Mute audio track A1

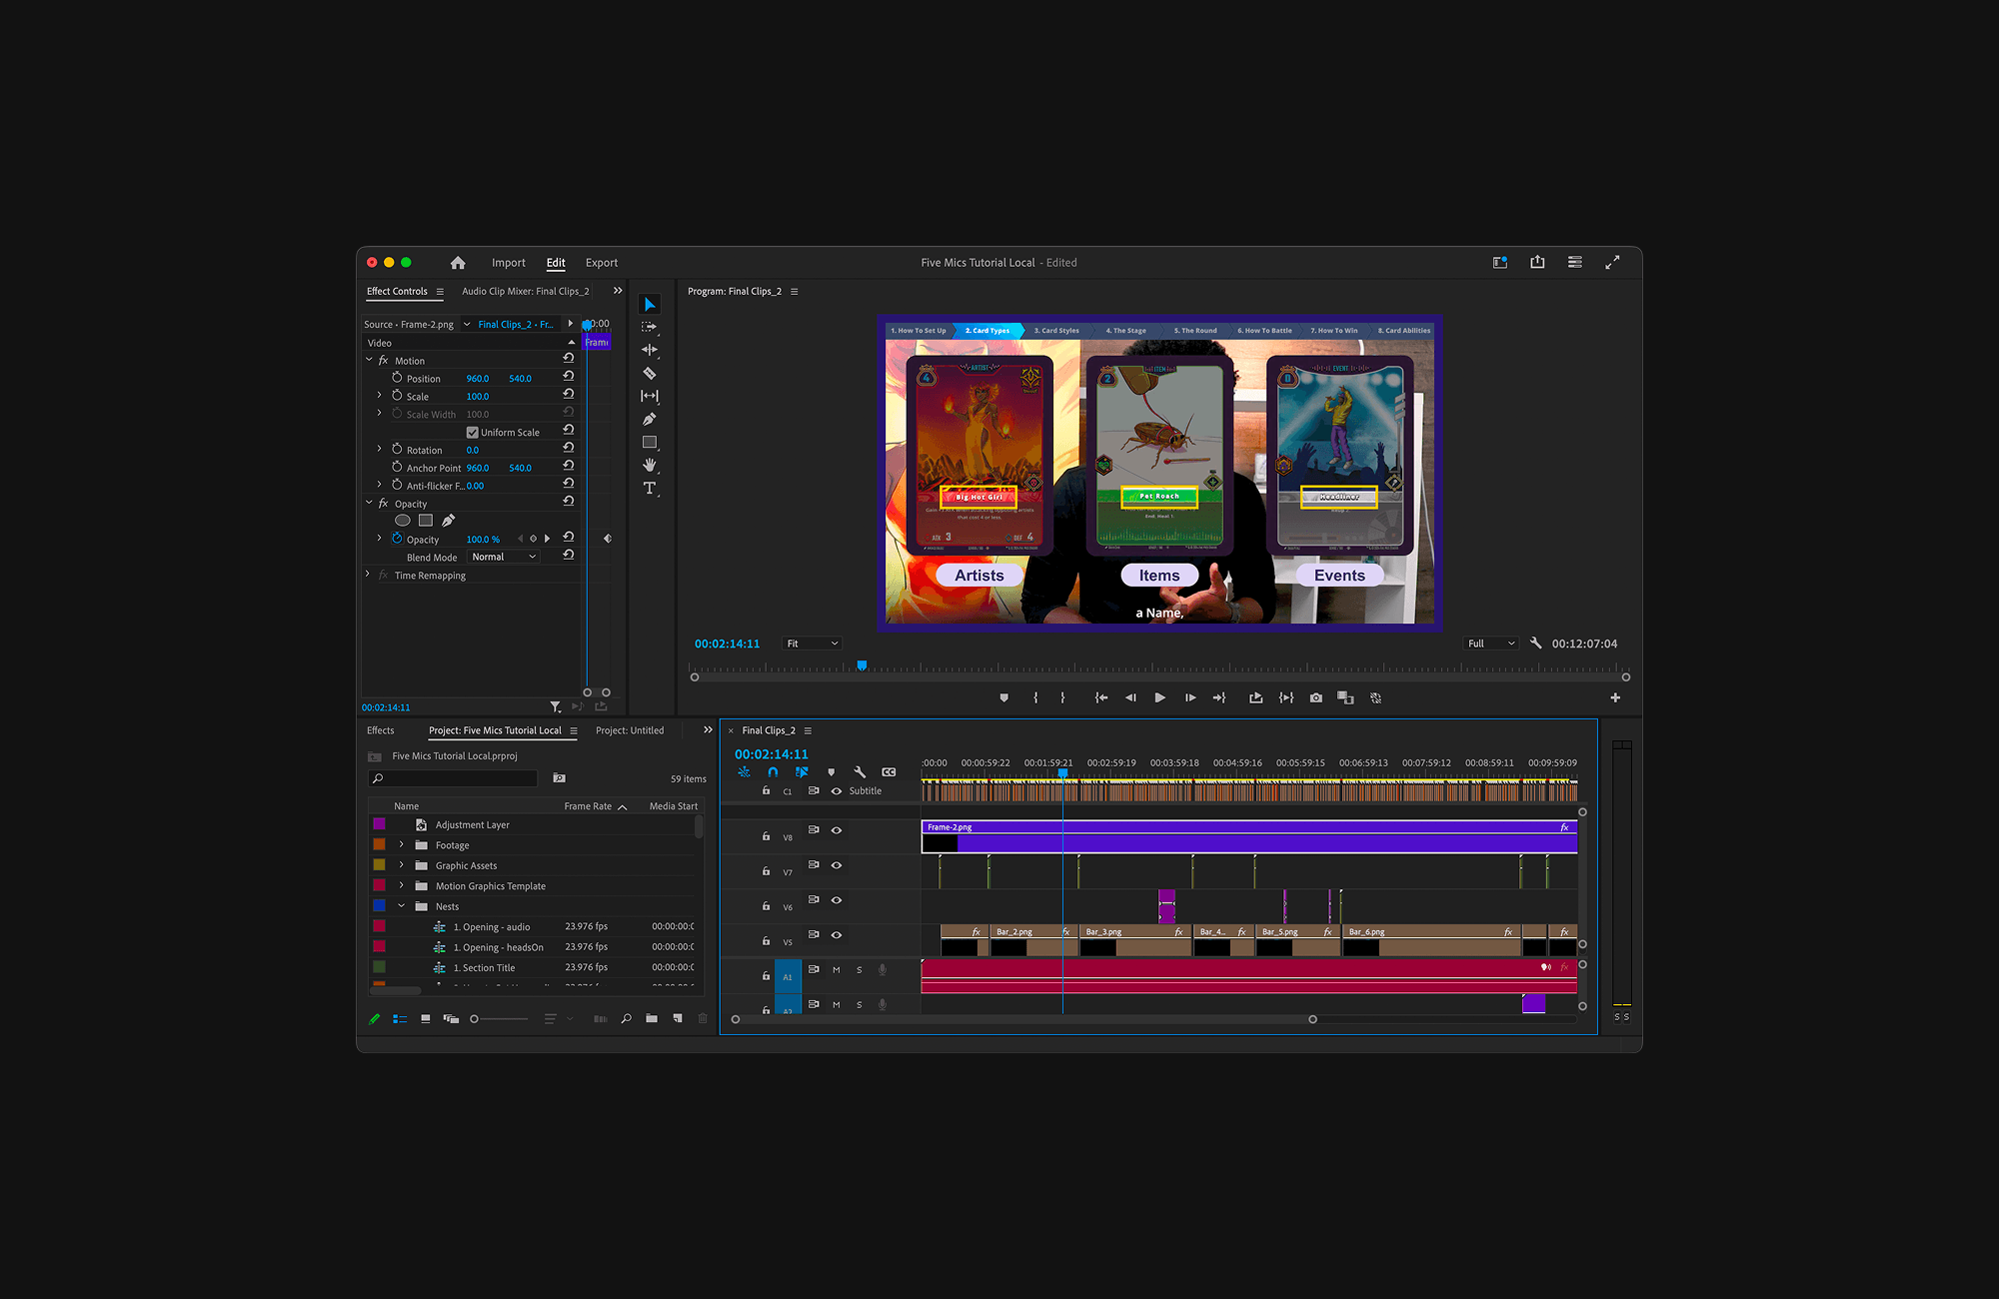(x=837, y=970)
